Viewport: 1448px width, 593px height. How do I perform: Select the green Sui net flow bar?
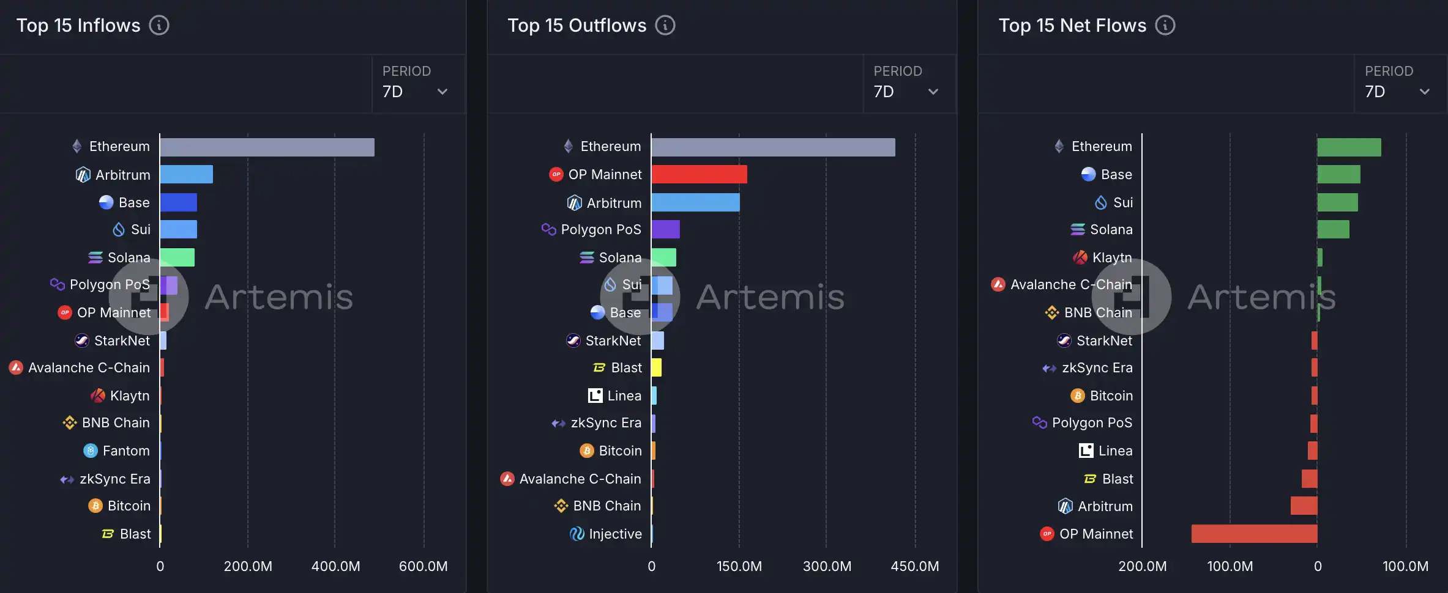tap(1338, 202)
